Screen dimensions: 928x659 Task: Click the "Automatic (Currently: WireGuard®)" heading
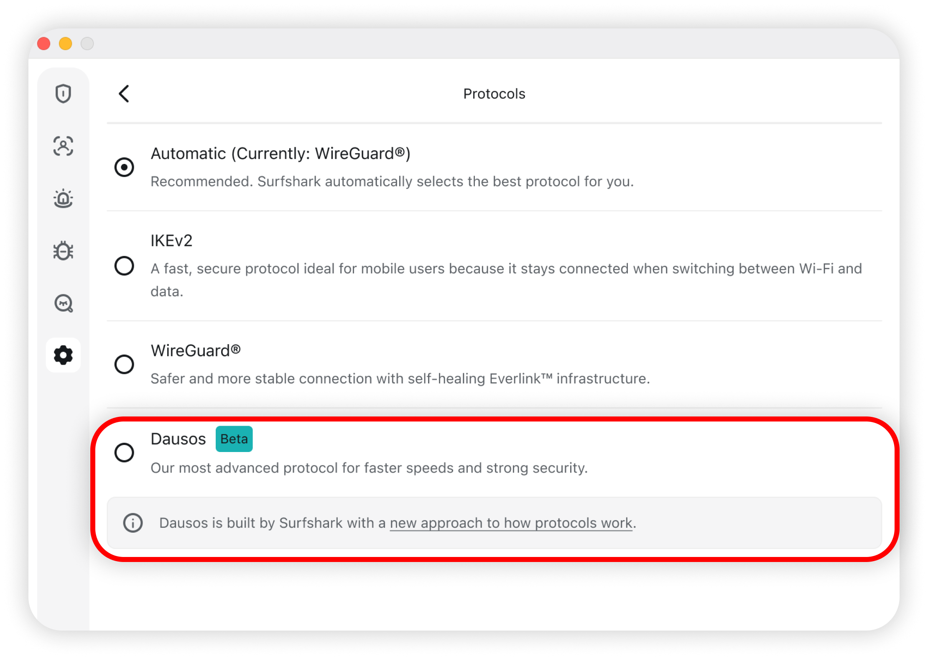pos(280,153)
